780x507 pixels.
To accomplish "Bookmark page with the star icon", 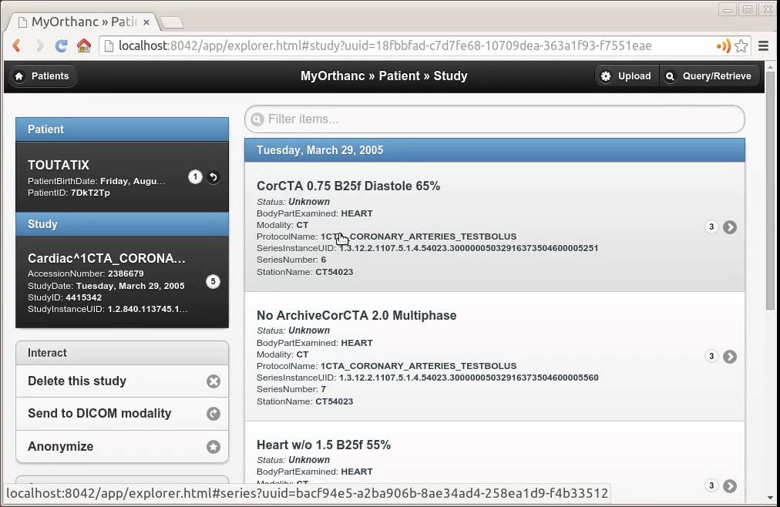I will tap(741, 45).
